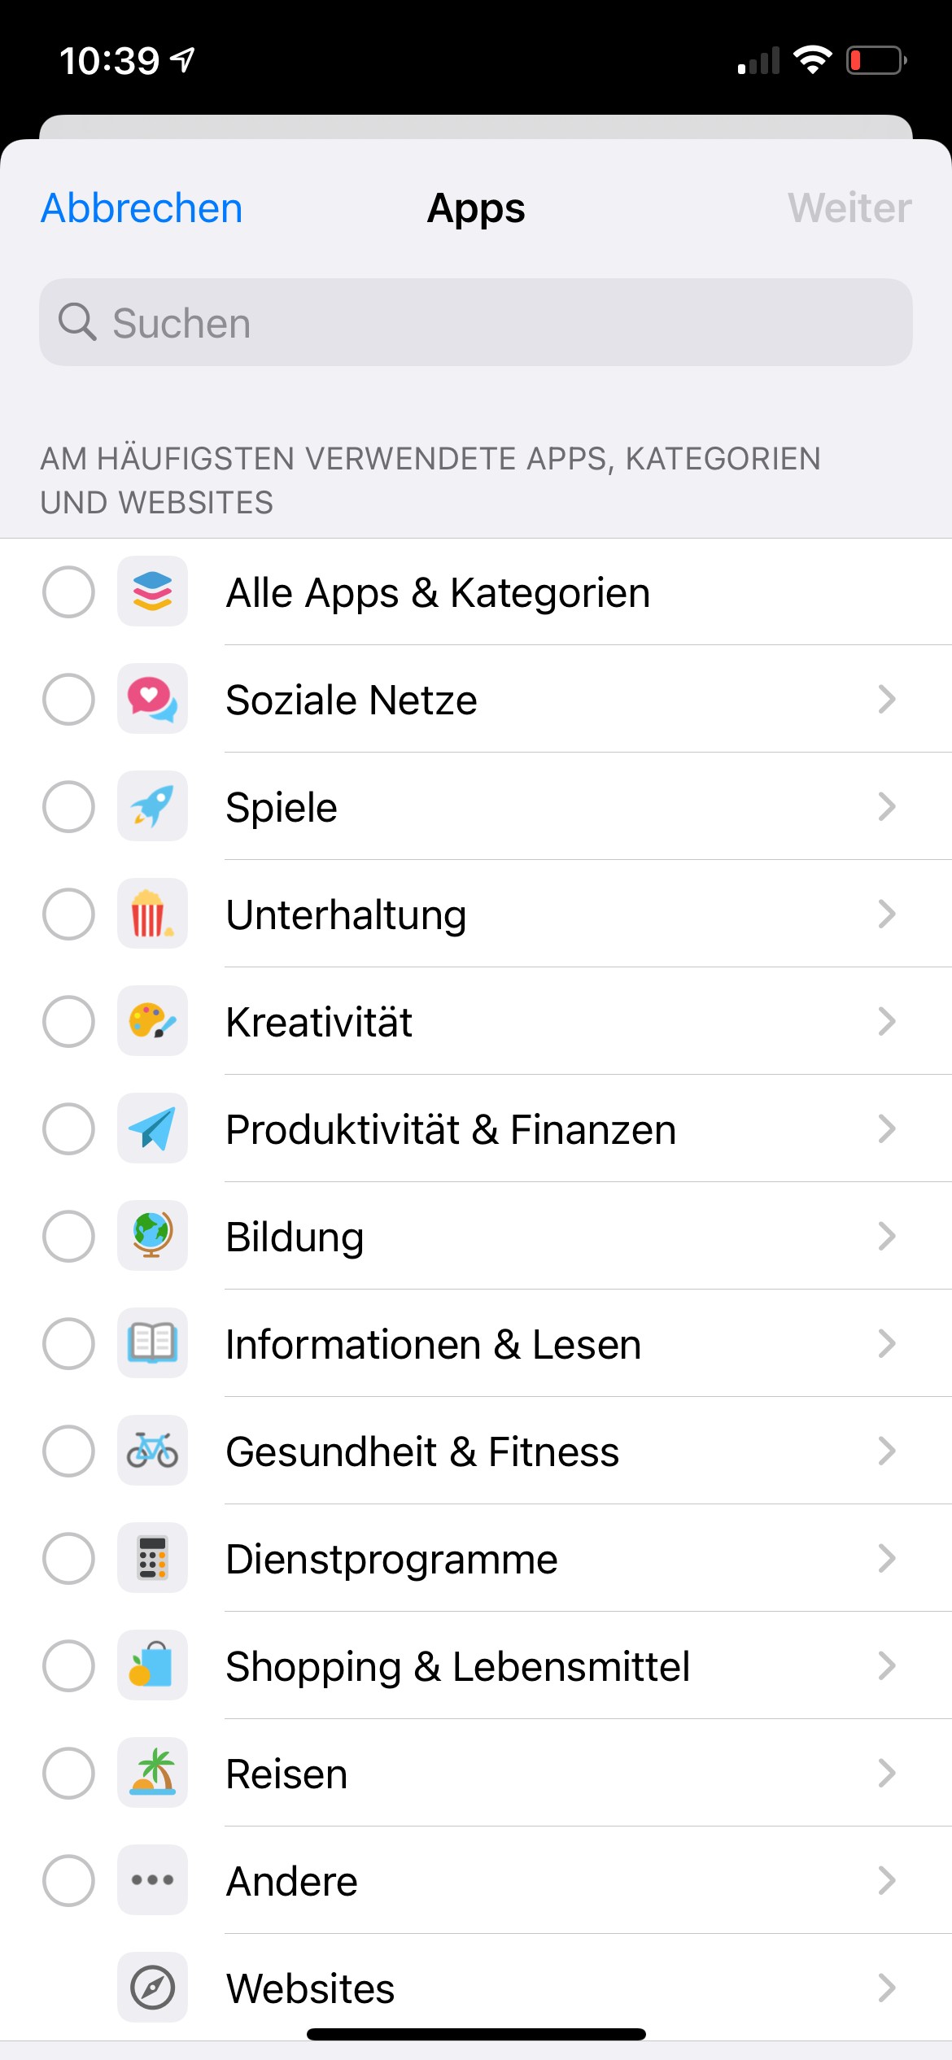
Task: Tap the Wi-Fi status bar icon
Action: 812,60
